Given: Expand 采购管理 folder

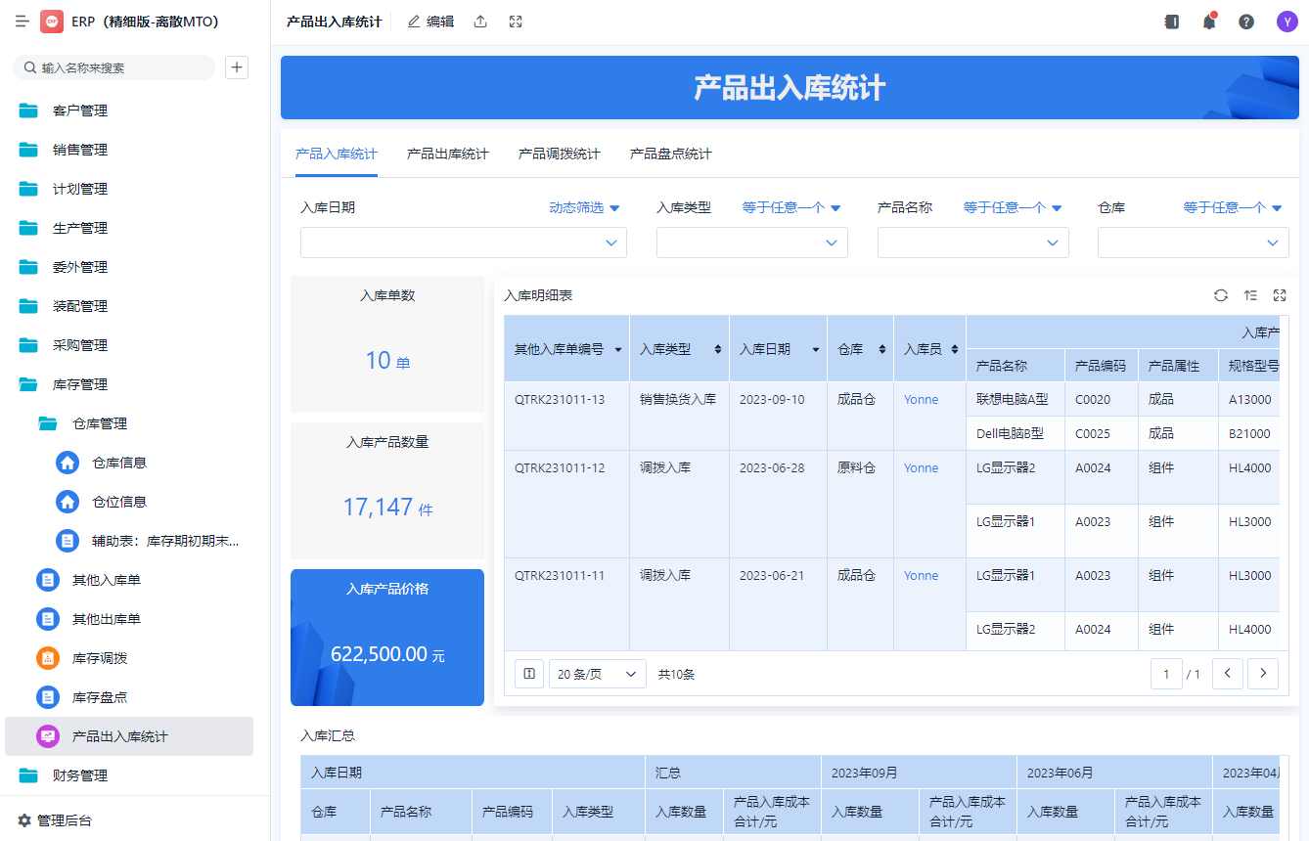Looking at the screenshot, I should point(129,345).
